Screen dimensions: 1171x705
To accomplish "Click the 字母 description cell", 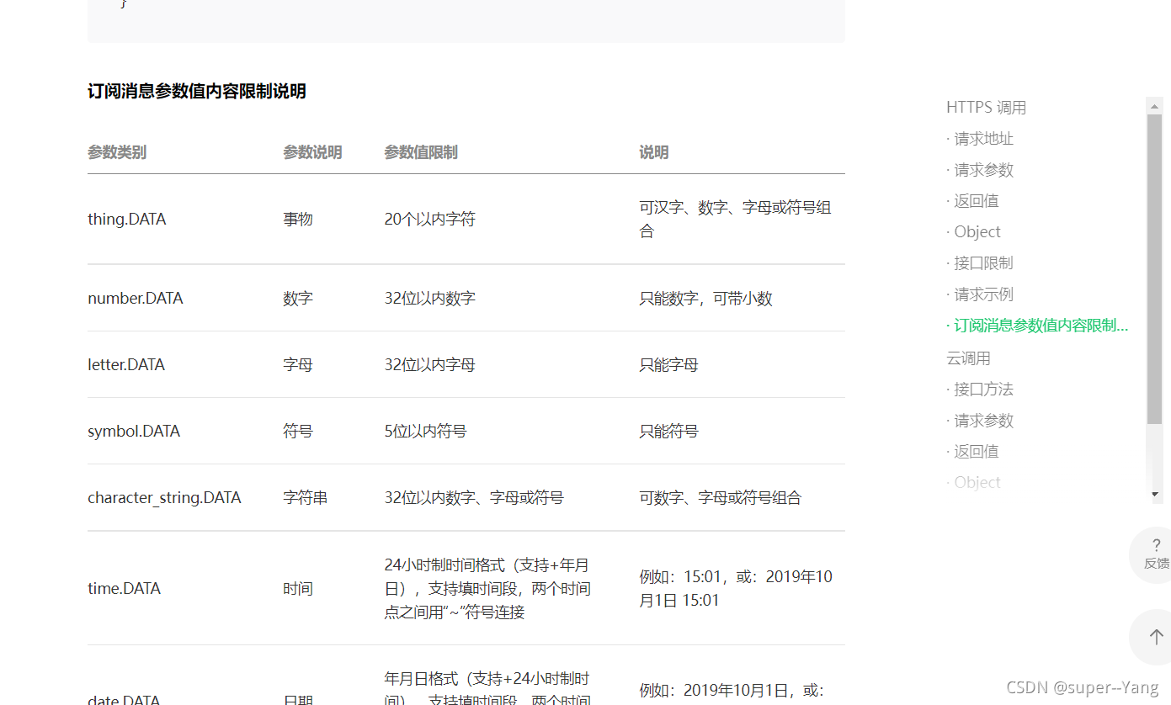I will [298, 365].
